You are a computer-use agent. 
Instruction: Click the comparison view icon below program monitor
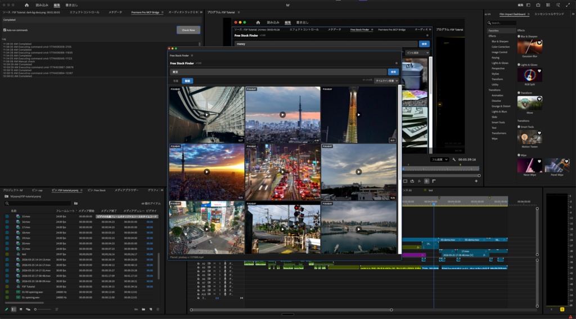pyautogui.click(x=426, y=181)
